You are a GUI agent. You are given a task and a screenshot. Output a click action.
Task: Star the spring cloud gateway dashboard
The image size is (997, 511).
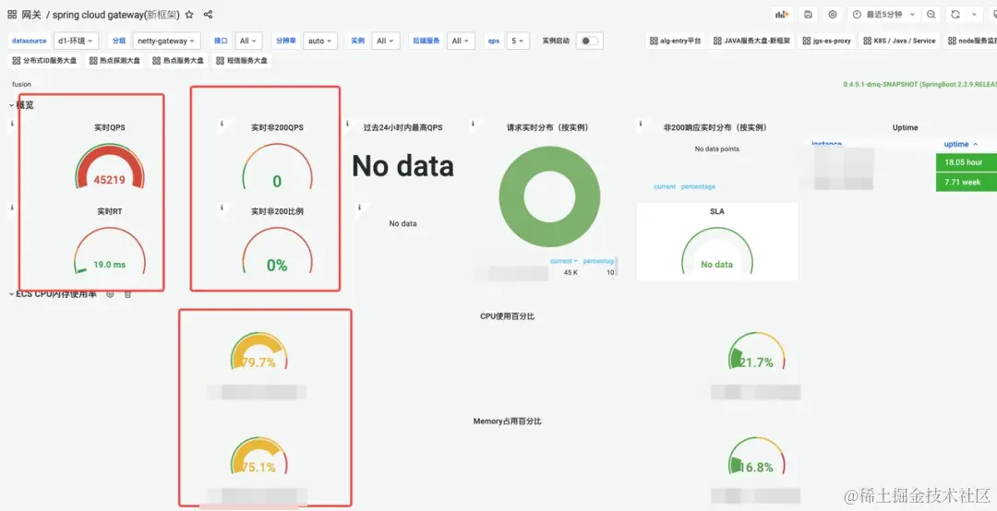click(189, 14)
